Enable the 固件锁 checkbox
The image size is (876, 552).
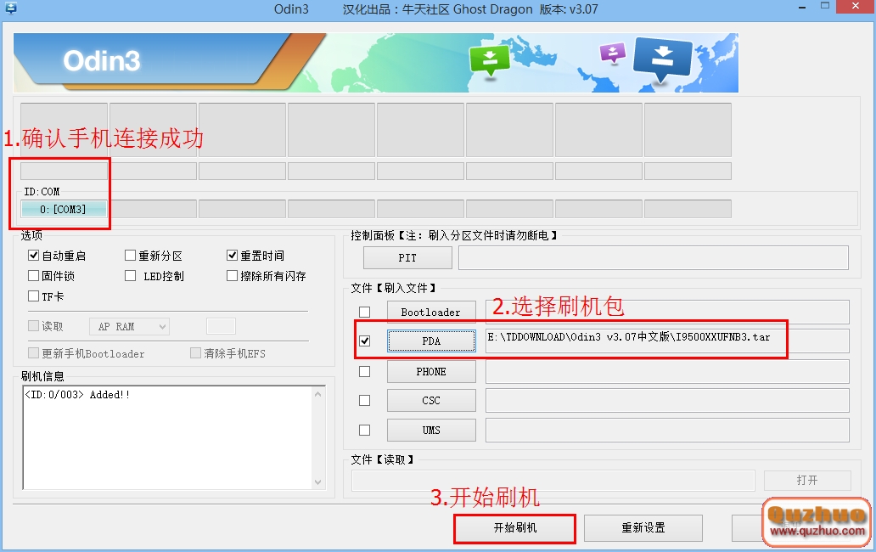[33, 275]
